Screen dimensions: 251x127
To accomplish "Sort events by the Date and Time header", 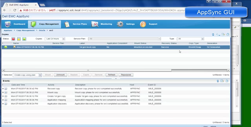I will [18, 85].
